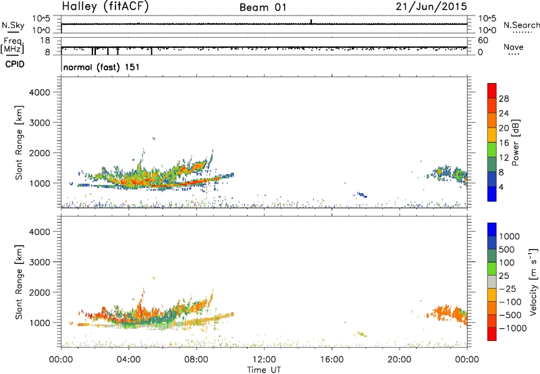The image size is (540, 374).
Task: Click the light green 12–16 dB power swatch
Action: tap(492, 149)
